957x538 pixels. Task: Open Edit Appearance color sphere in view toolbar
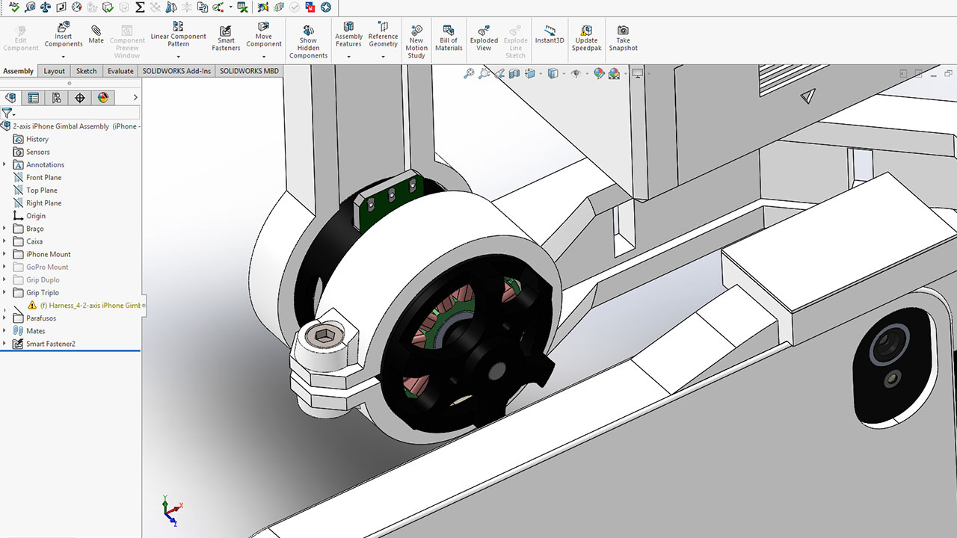pyautogui.click(x=600, y=73)
